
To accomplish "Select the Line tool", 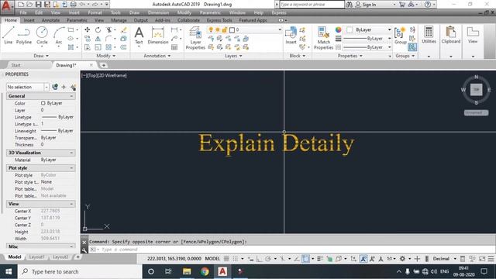I will tap(9, 35).
